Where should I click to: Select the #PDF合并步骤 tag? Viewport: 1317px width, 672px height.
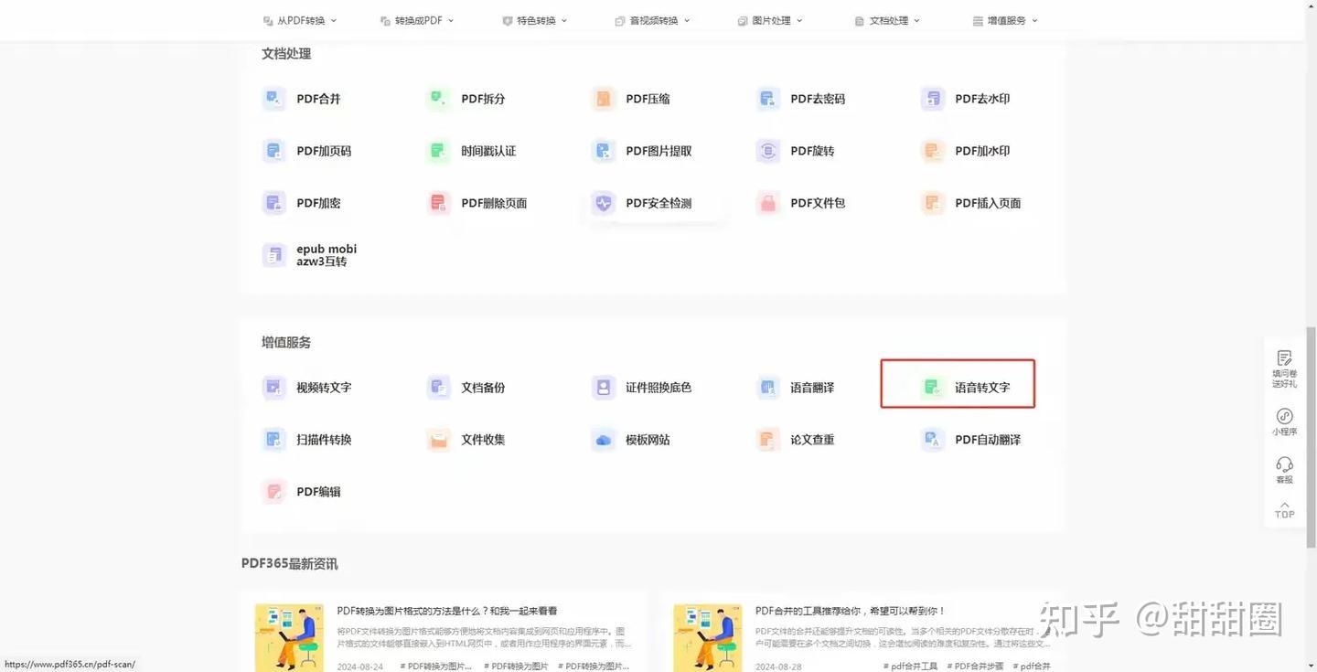(x=975, y=667)
